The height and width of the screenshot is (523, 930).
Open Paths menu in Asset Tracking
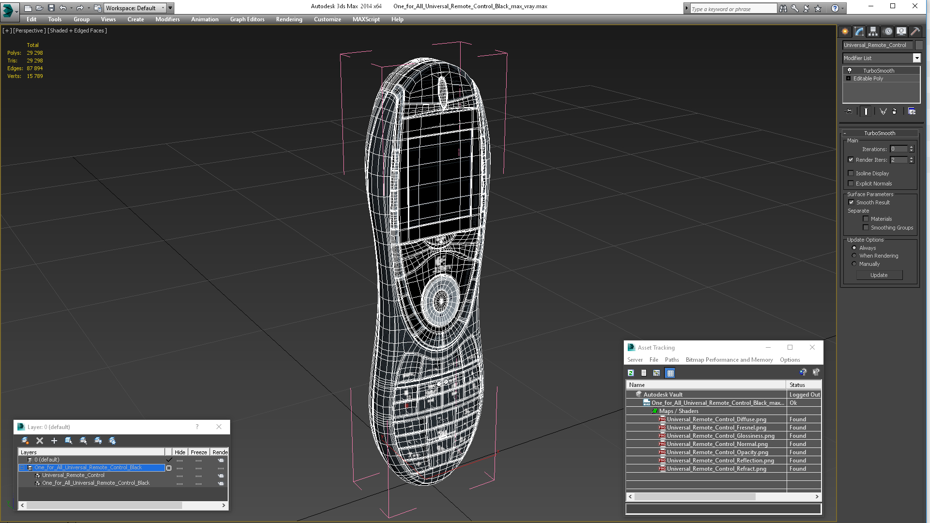671,360
